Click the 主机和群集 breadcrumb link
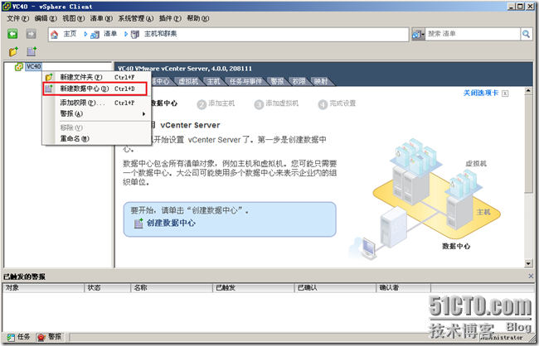 point(160,34)
